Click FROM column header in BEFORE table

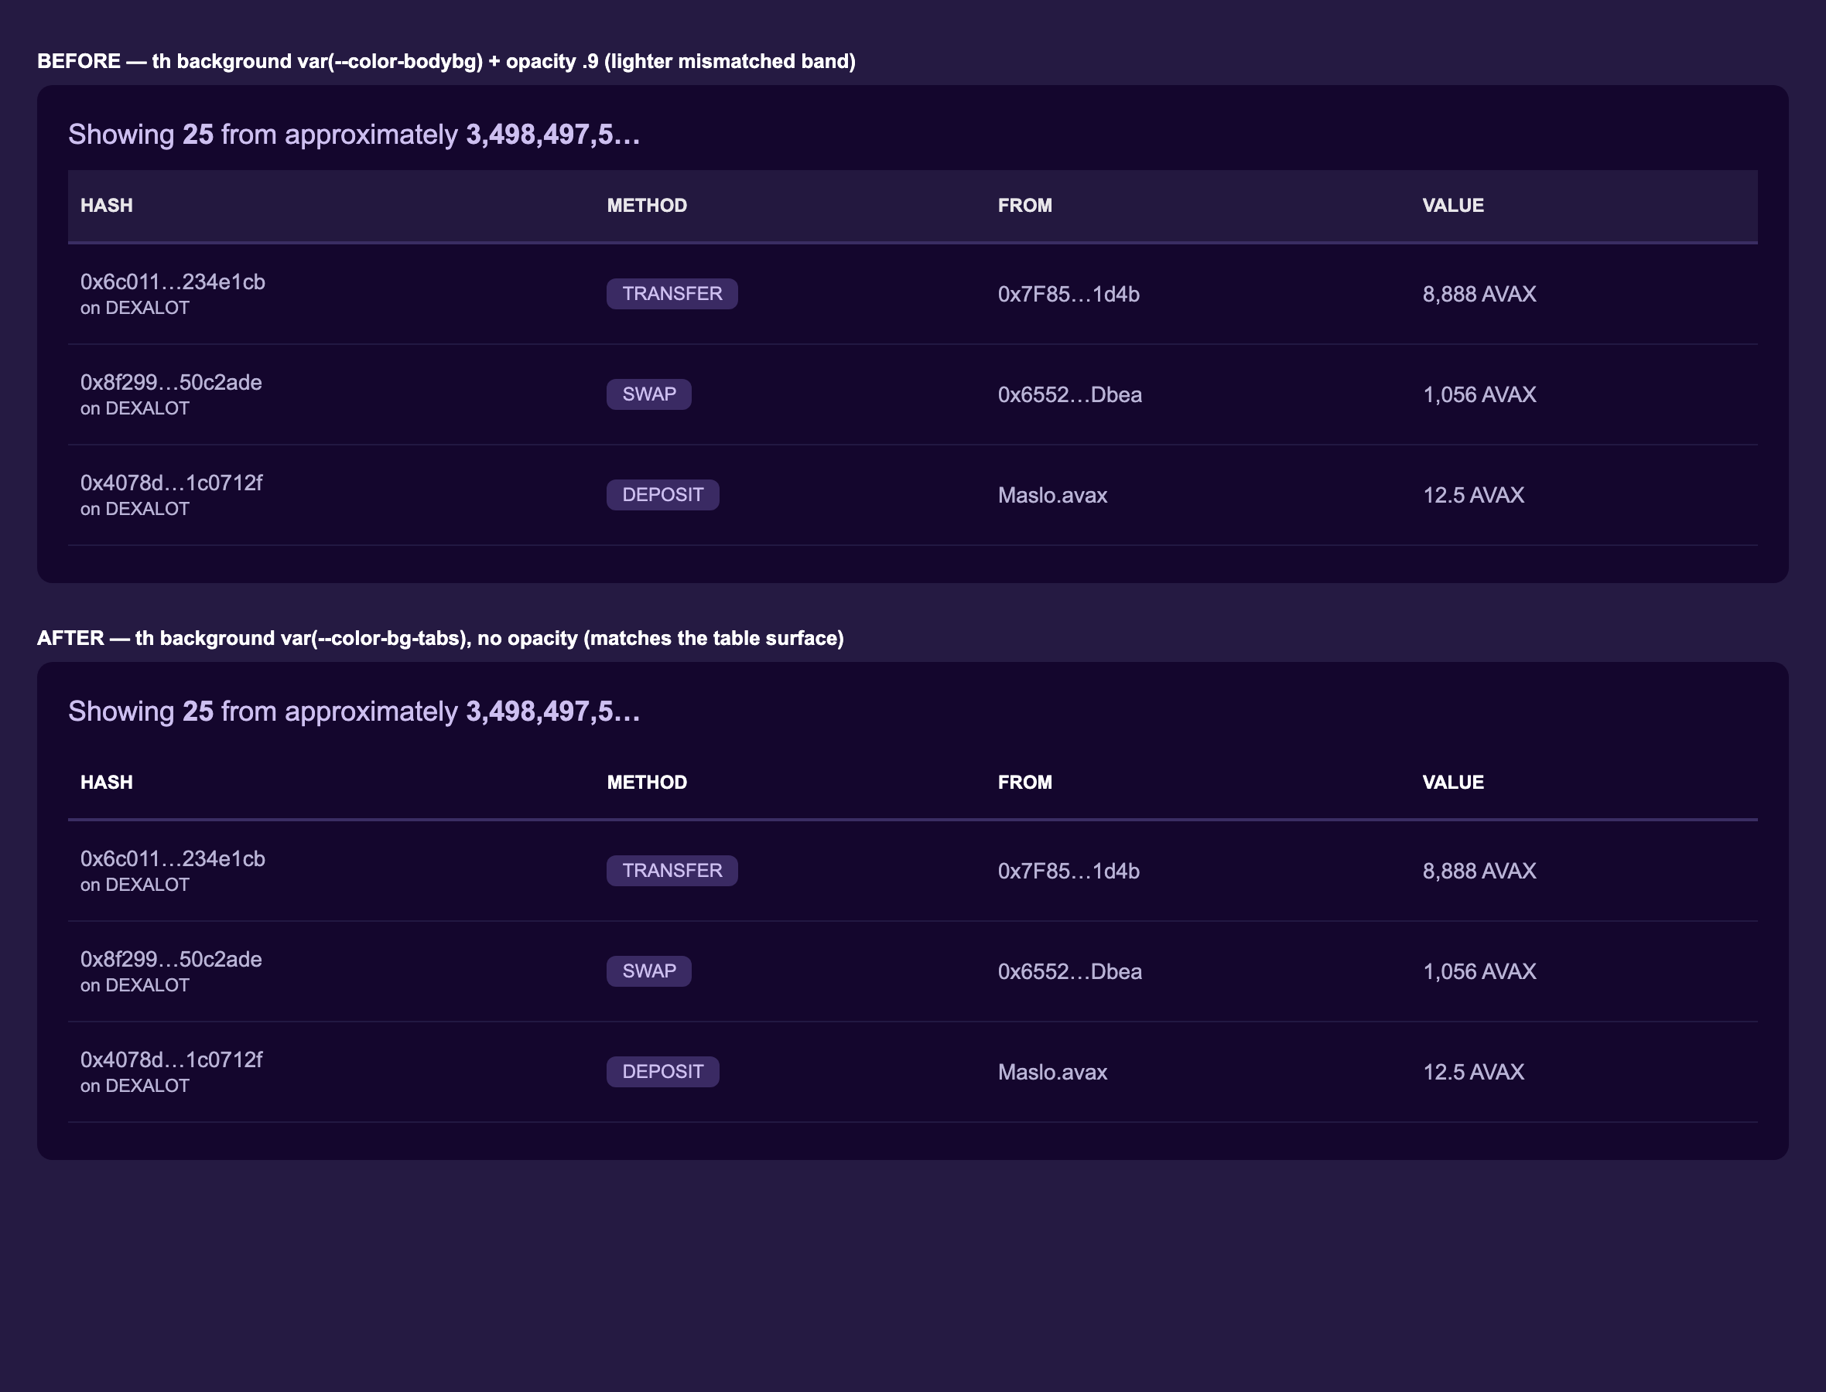[x=1024, y=206]
